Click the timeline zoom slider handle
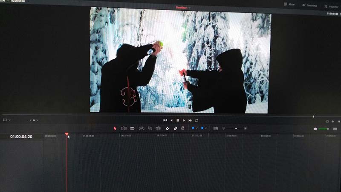 (236, 129)
